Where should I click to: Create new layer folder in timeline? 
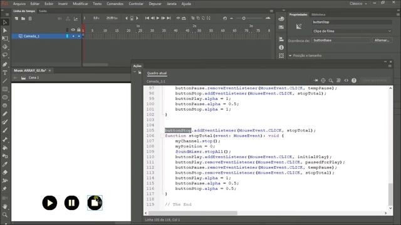[23, 19]
